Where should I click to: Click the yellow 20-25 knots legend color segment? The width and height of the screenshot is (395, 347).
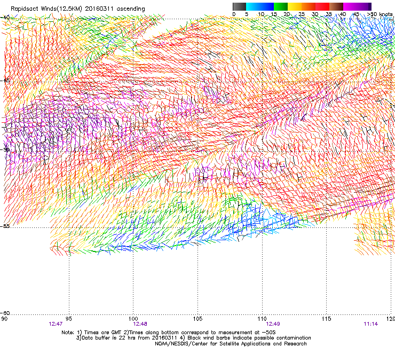click(295, 6)
